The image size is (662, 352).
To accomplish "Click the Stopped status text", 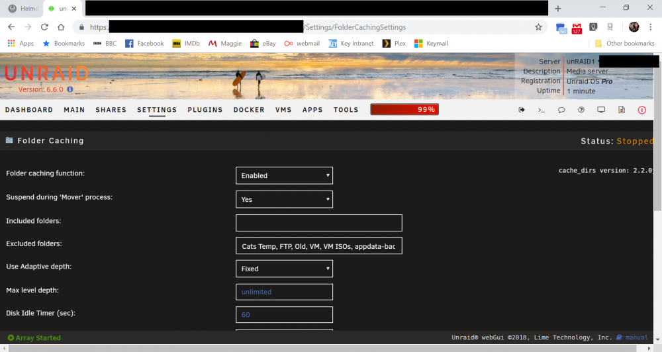I will pos(635,141).
